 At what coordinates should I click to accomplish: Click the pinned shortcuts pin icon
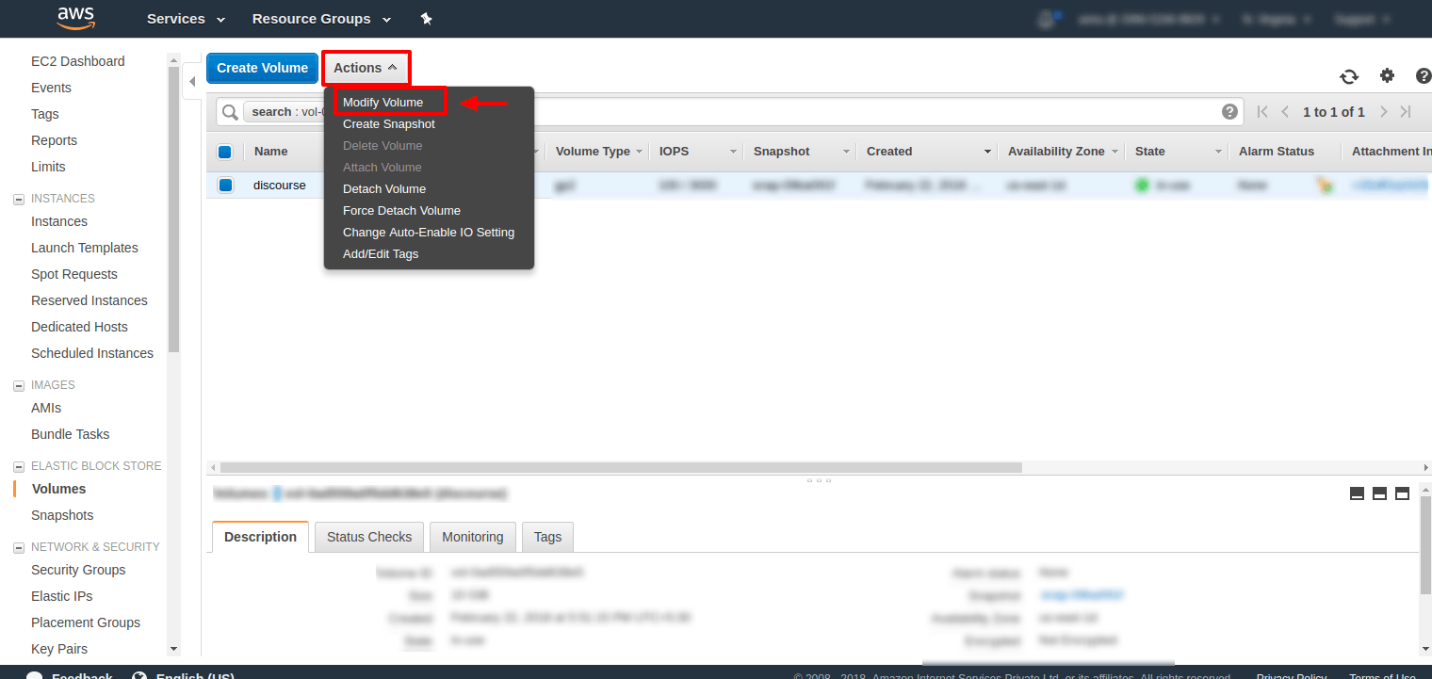point(426,18)
